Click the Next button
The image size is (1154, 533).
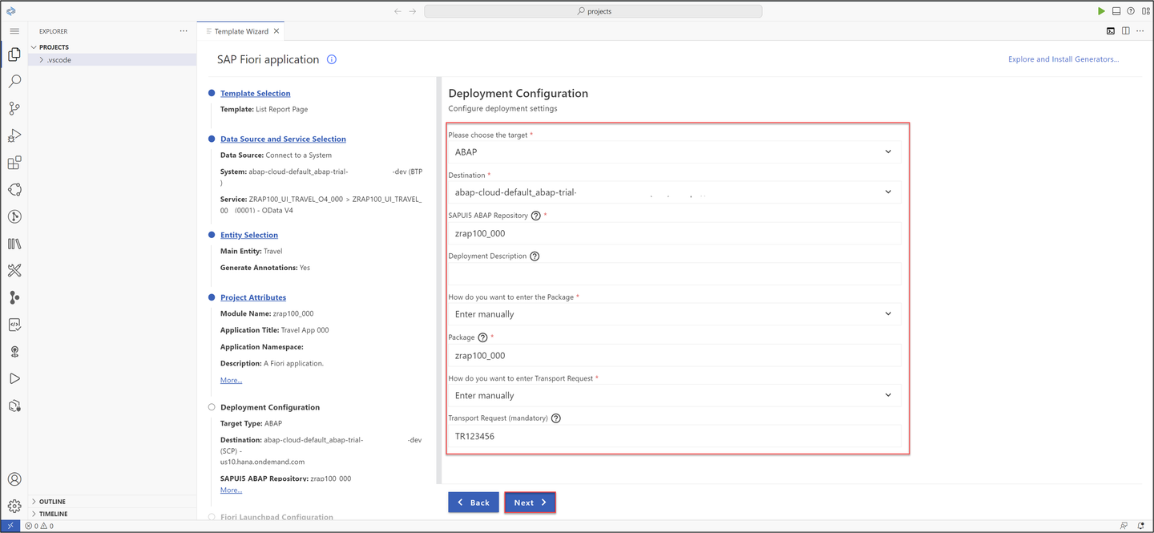click(530, 503)
